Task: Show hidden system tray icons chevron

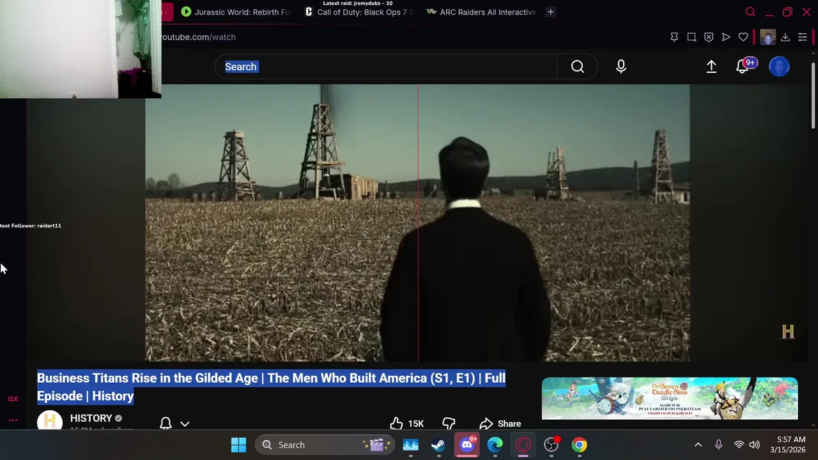Action: (x=698, y=445)
